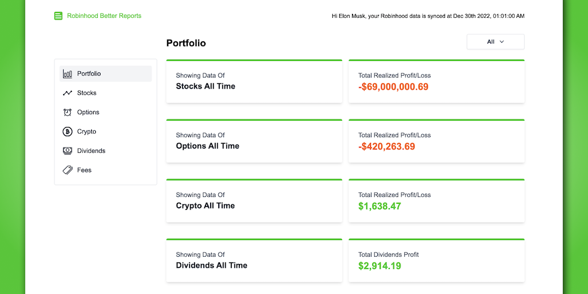Click the Crypto bitcoin icon
The image size is (588, 294).
[68, 131]
